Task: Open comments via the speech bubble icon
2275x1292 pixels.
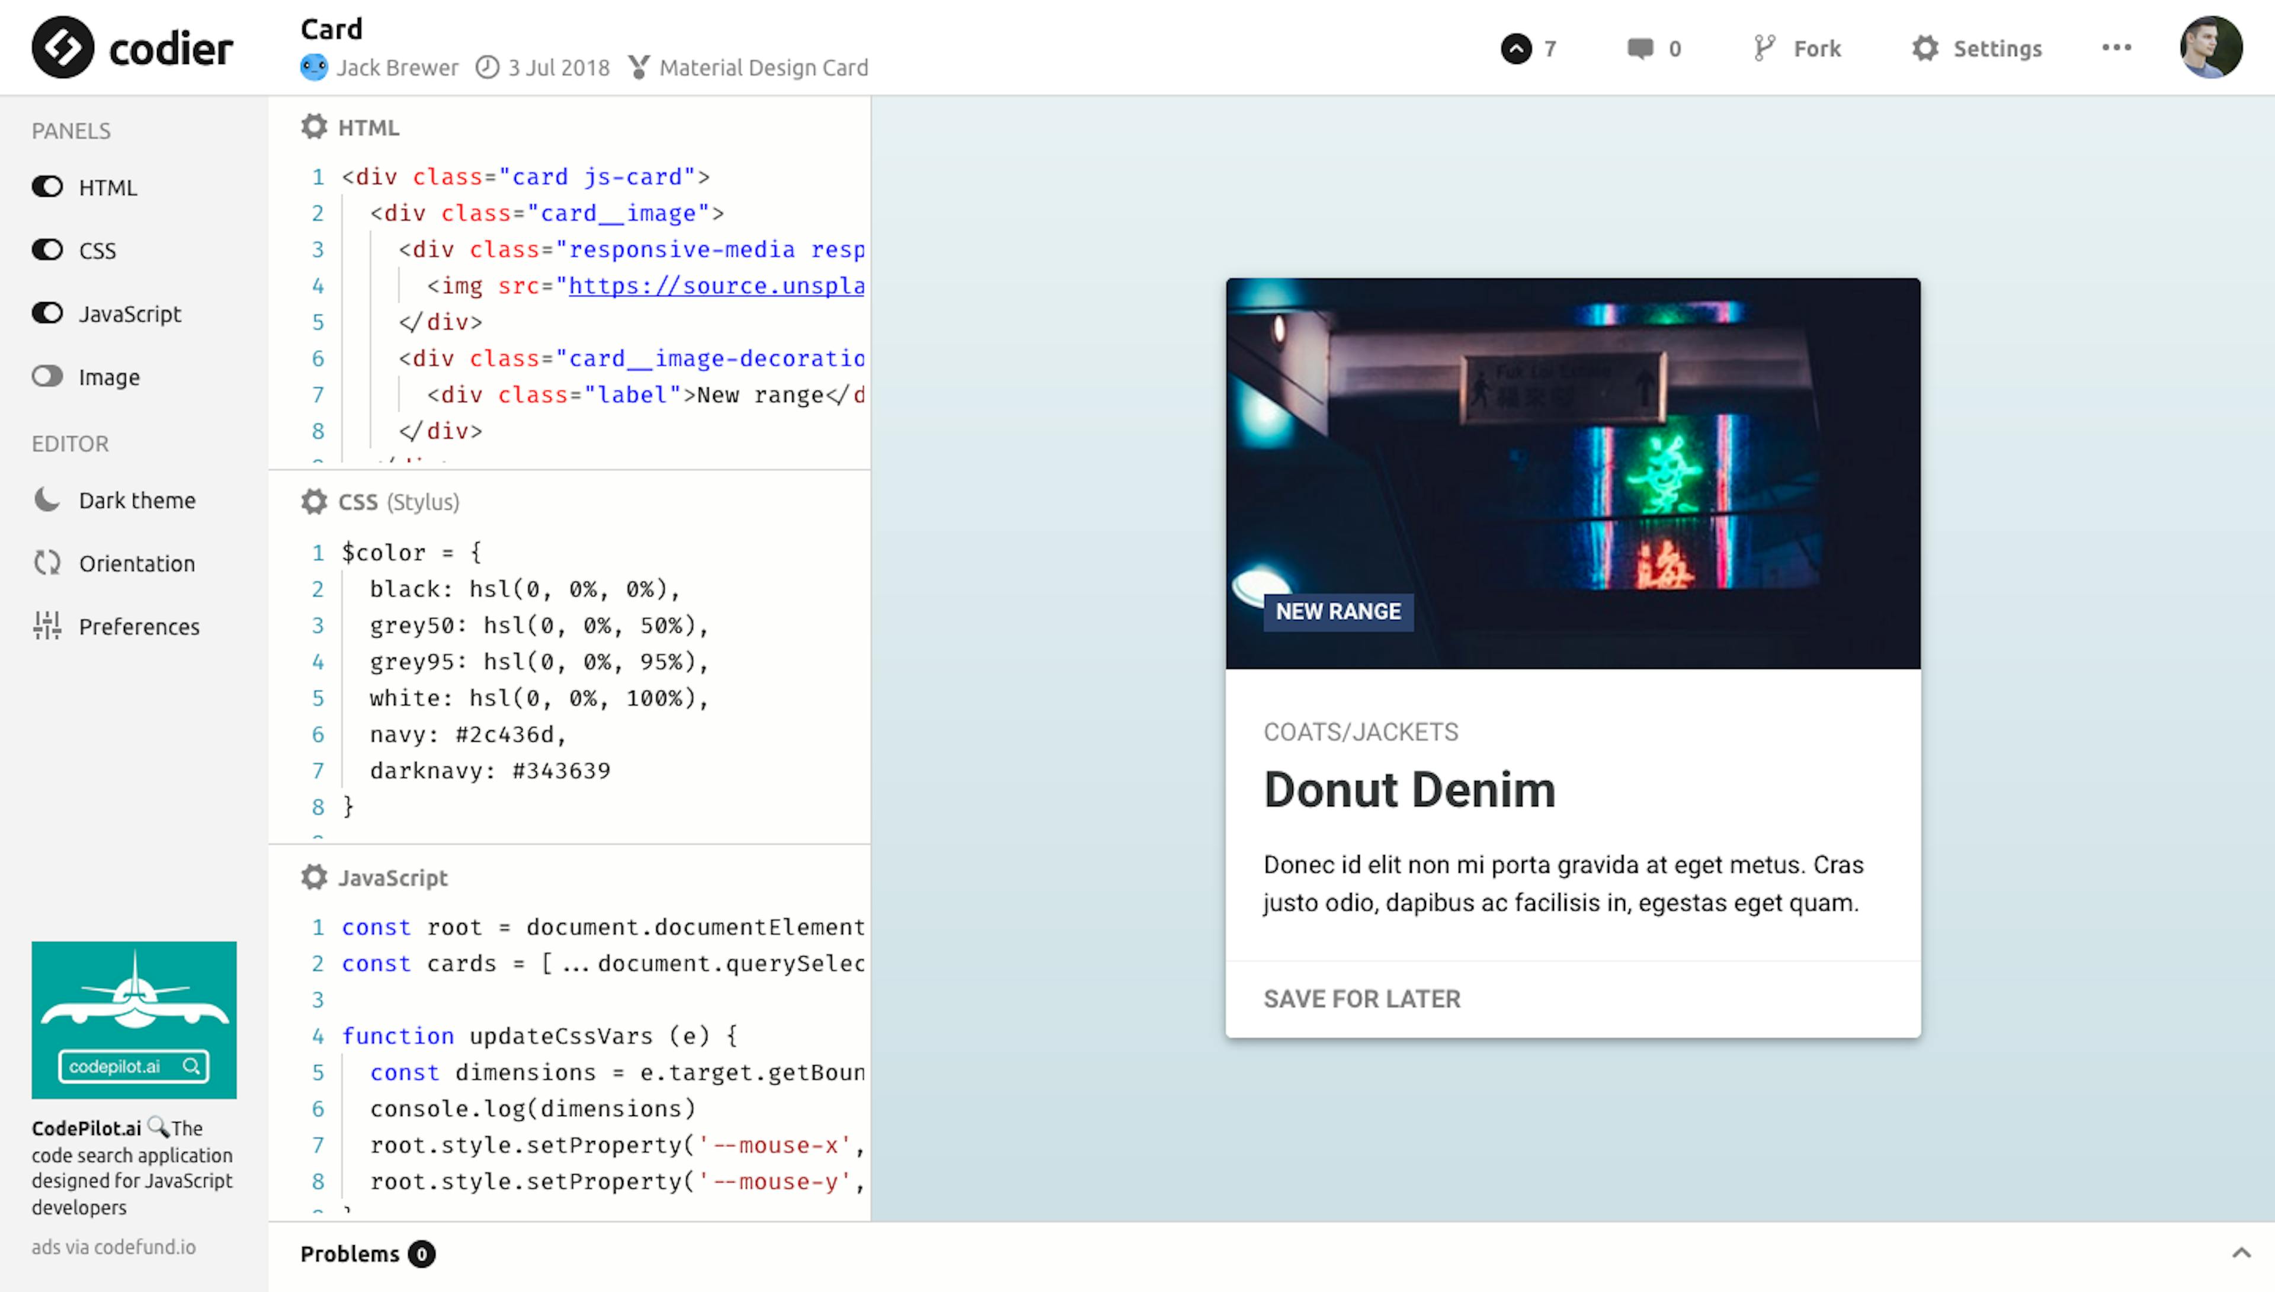Action: point(1640,49)
